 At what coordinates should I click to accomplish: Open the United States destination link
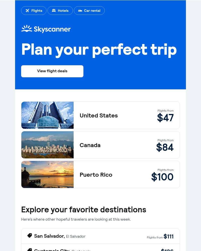99,115
